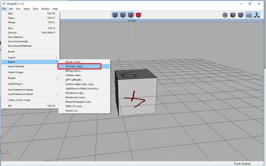The image size is (266, 166).
Task: Export as 3D Studio (.3ds)...
Action: [84, 66]
